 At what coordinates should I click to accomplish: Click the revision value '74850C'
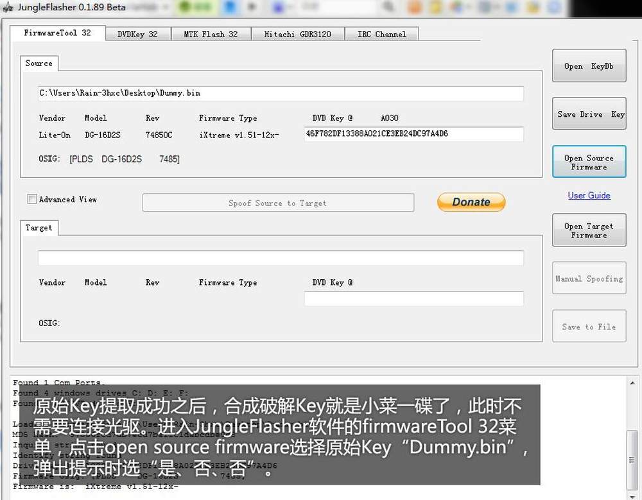click(159, 135)
